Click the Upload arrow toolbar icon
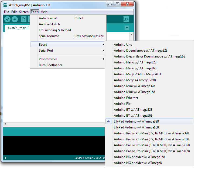This screenshot has width=205, height=172. [x=15, y=19]
